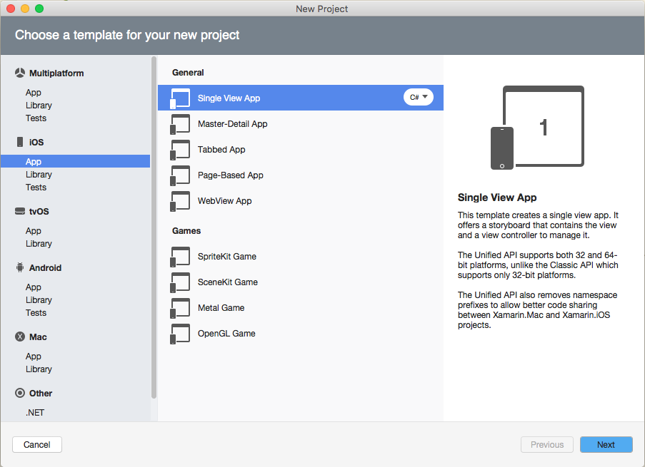Select Library under Mac
This screenshot has height=467, width=645.
[x=39, y=369]
